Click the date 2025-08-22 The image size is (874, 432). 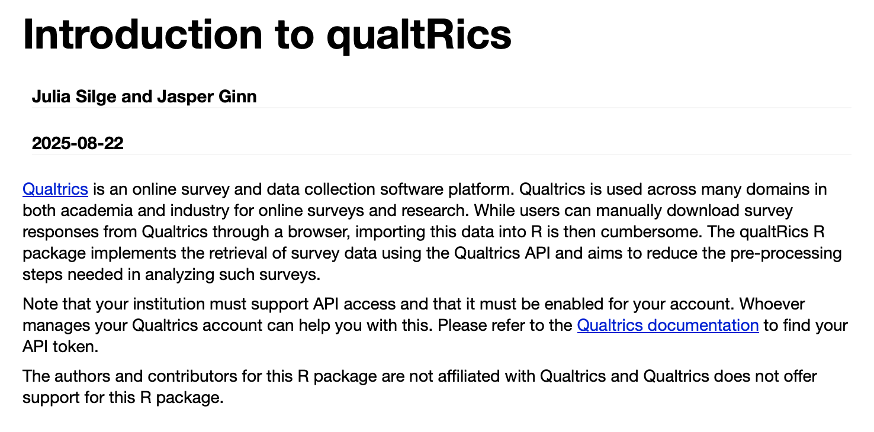[78, 143]
